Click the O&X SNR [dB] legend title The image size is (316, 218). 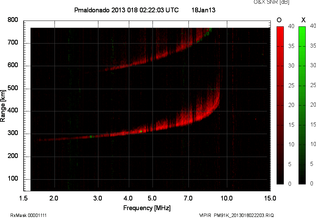tap(271, 2)
